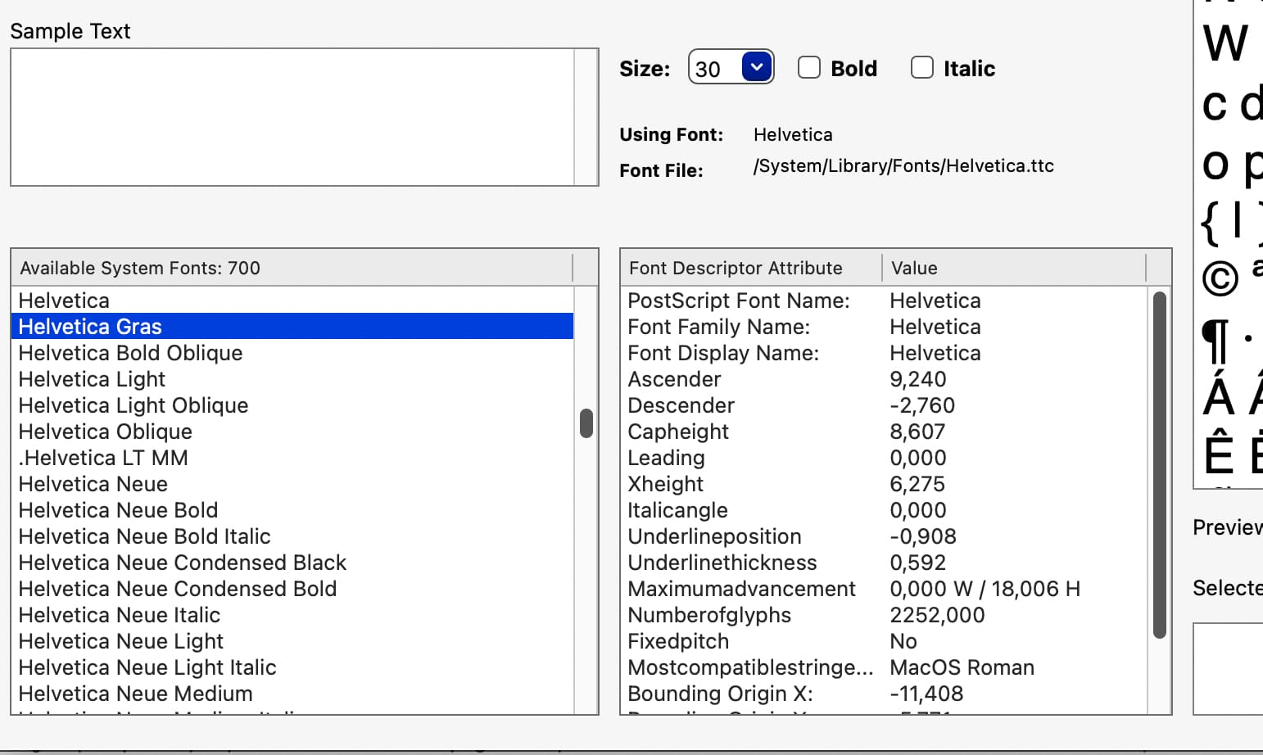Select the Capheight attribute row
Image resolution: width=1263 pixels, height=755 pixels.
tap(885, 432)
